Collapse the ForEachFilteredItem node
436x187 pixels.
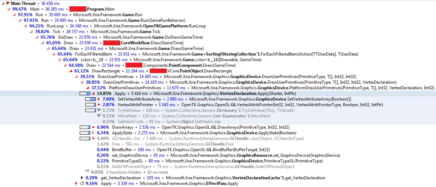click(54, 54)
